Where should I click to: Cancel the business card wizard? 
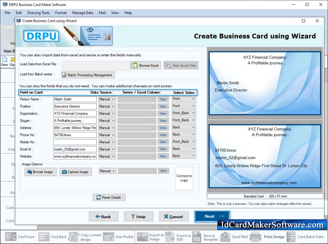tap(174, 217)
